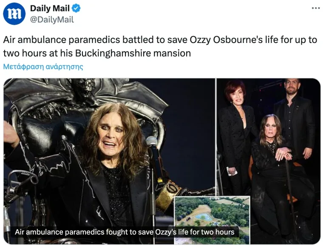
Task: Open the right photo of three people posing
Action: click(x=269, y=128)
